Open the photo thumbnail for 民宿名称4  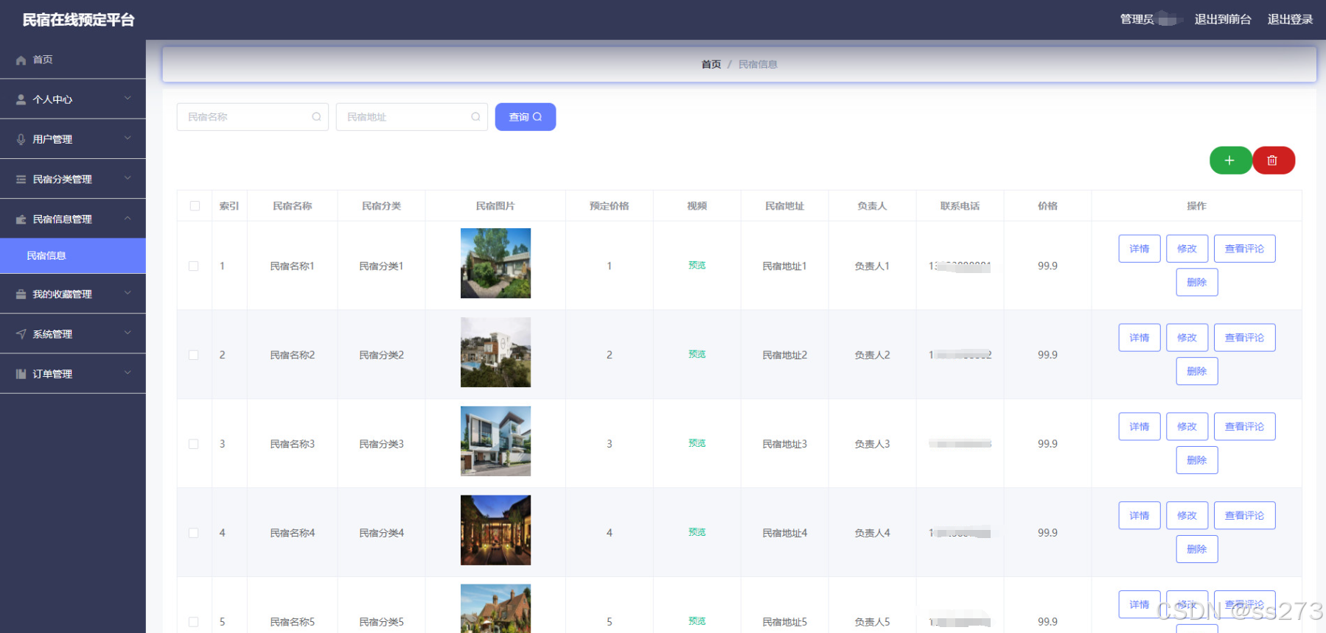tap(495, 531)
